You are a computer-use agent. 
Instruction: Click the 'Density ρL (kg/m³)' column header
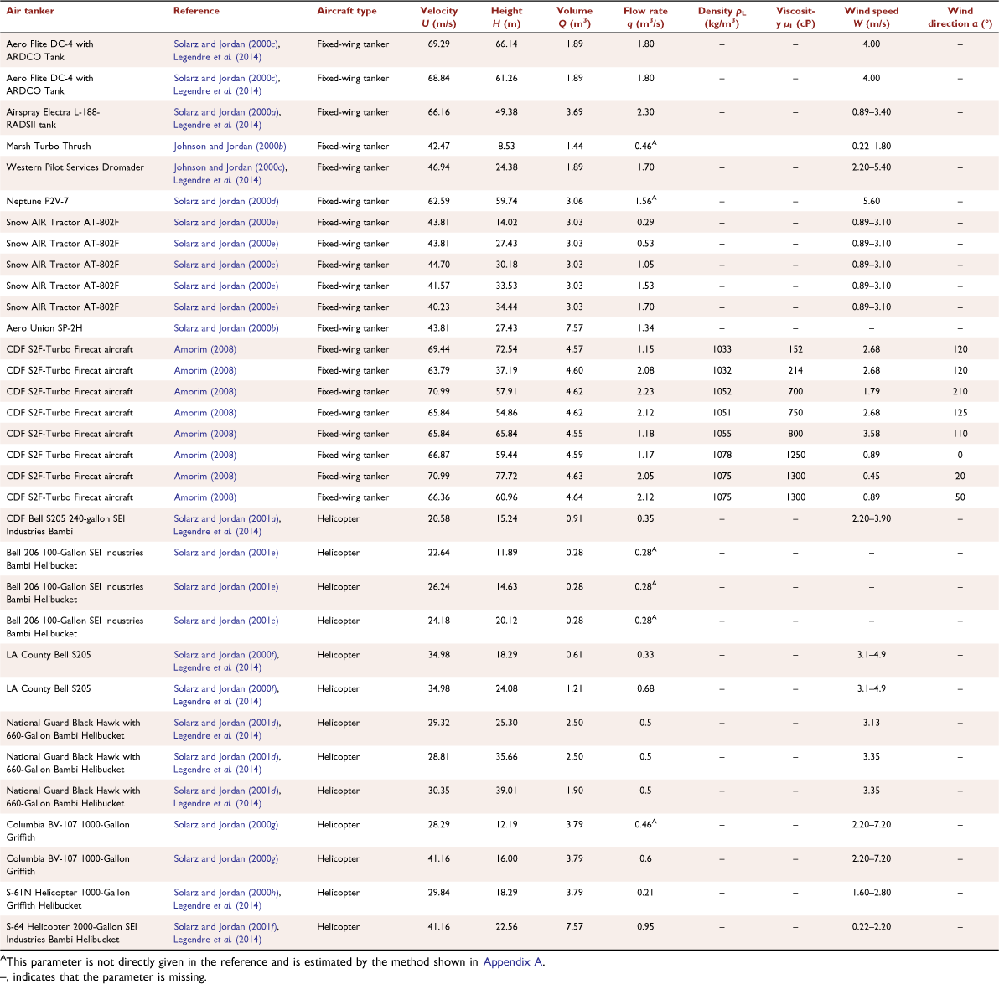coord(722,18)
